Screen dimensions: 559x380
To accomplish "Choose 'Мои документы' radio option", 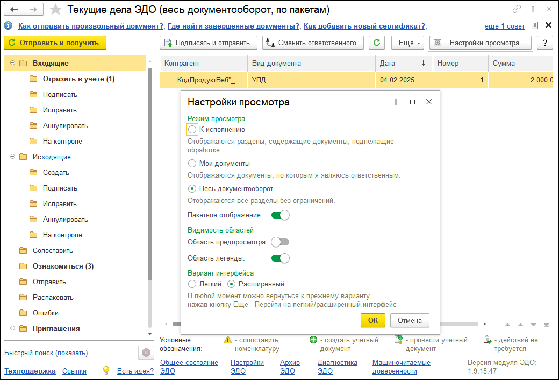I will tap(192, 163).
